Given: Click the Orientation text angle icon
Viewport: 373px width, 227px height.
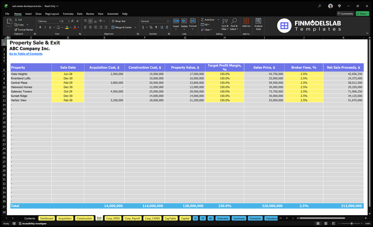Looking at the screenshot, I should coord(101,21).
